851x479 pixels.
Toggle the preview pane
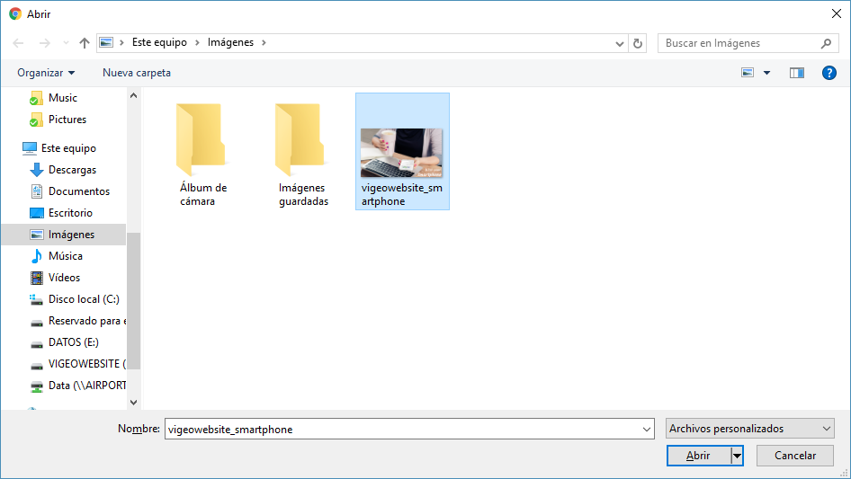click(797, 73)
